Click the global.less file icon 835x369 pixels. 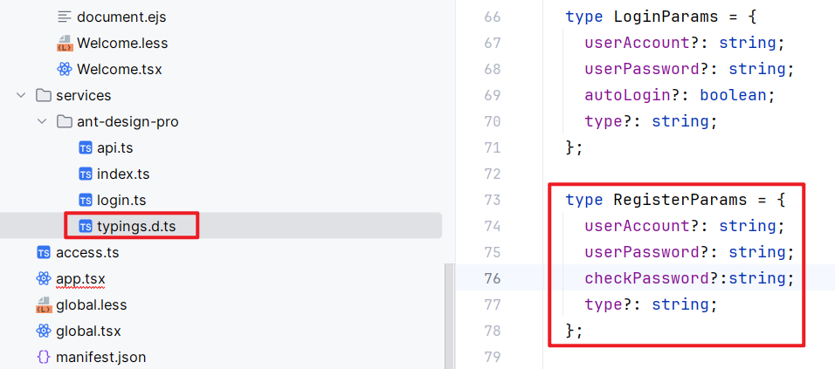43,304
